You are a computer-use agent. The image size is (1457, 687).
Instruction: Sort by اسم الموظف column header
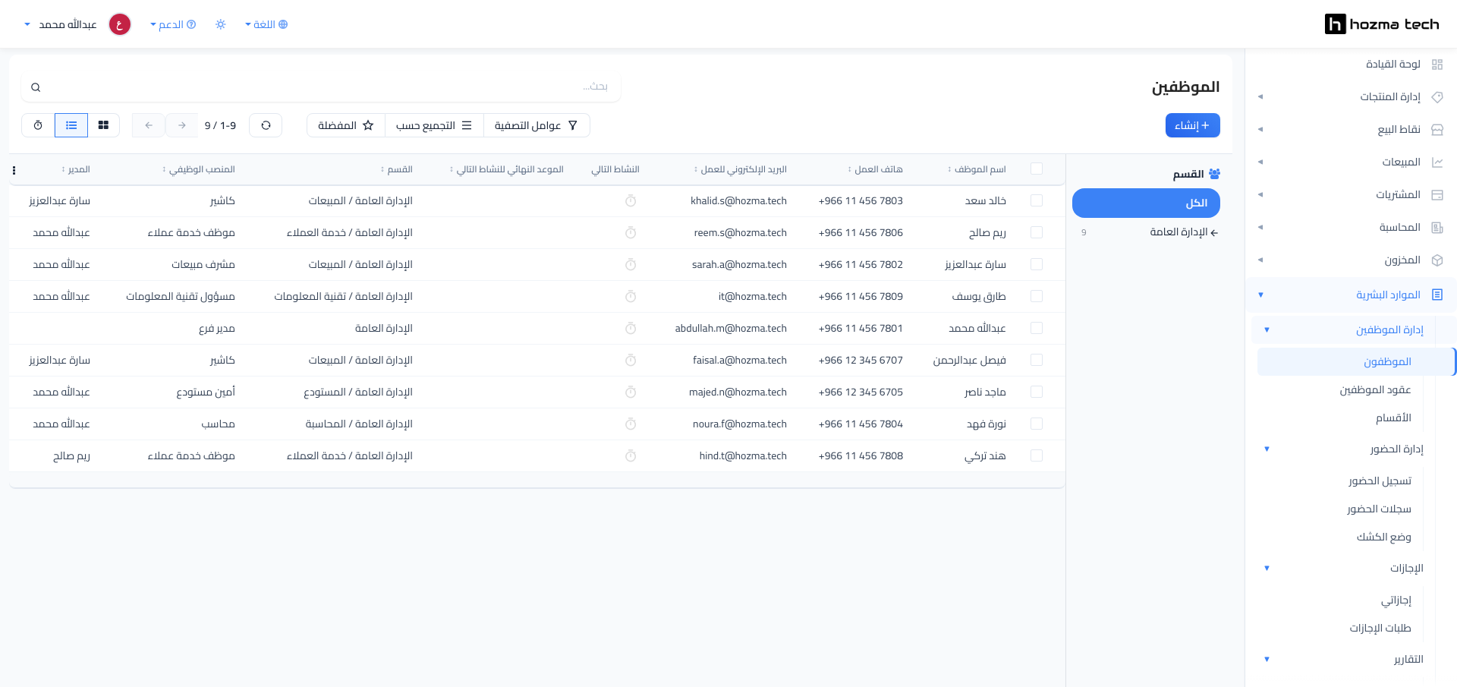coord(977,169)
